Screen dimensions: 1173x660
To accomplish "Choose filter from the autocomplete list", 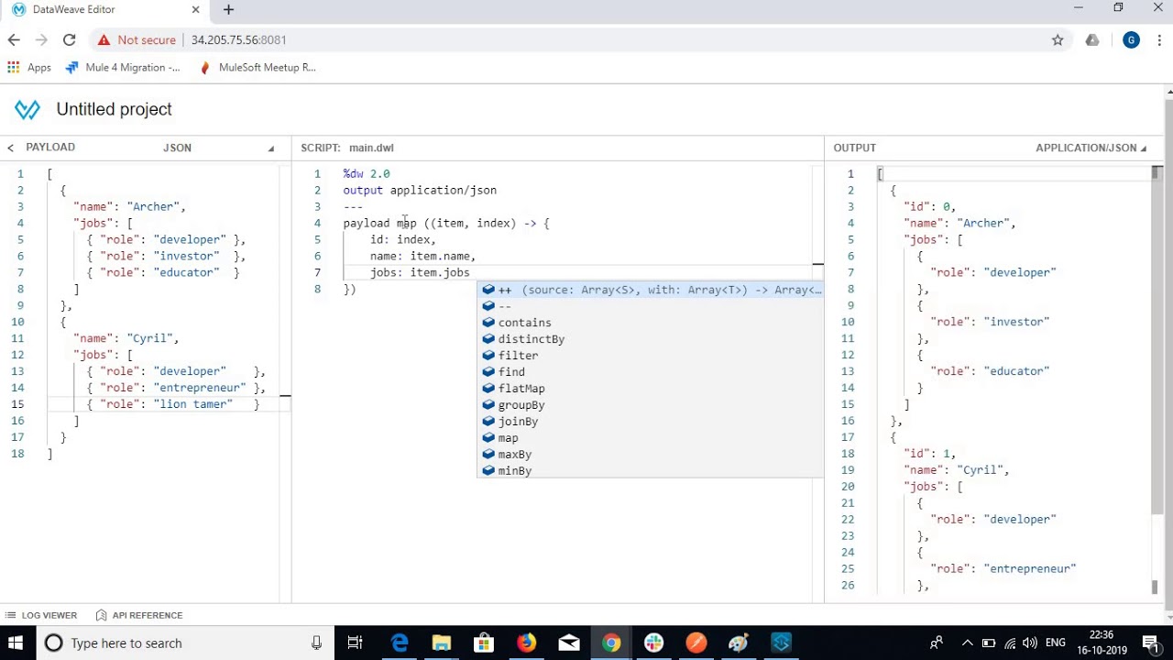I will pos(651,356).
